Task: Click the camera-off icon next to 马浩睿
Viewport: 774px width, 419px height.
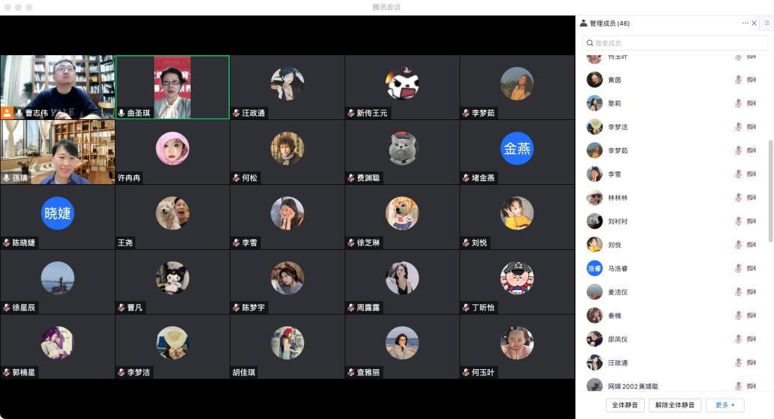Action: tap(751, 269)
